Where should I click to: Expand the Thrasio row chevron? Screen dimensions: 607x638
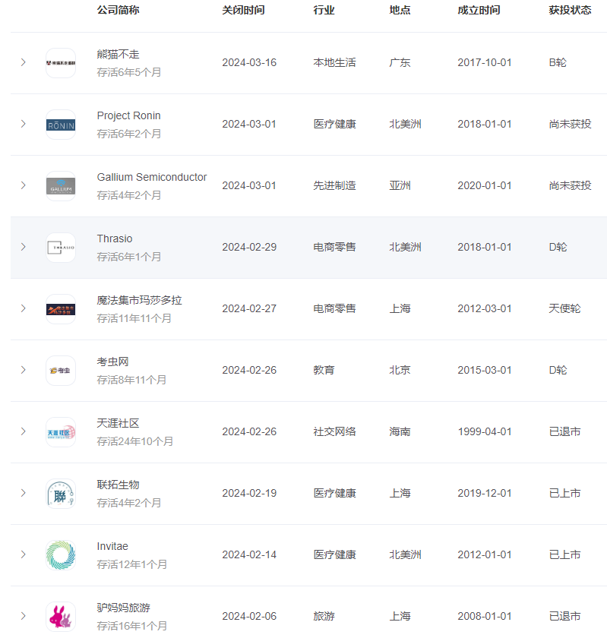[x=24, y=247]
